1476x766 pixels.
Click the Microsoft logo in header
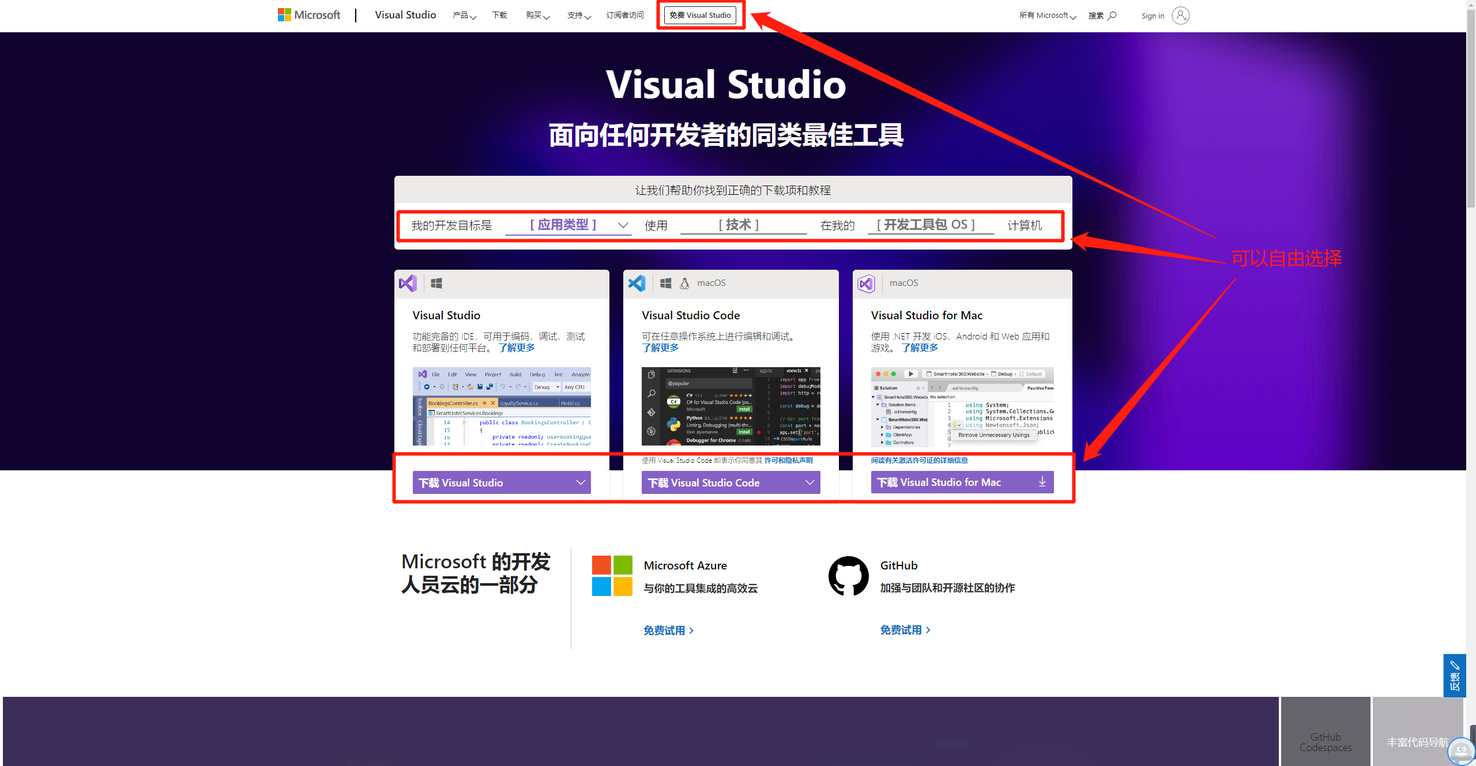309,15
